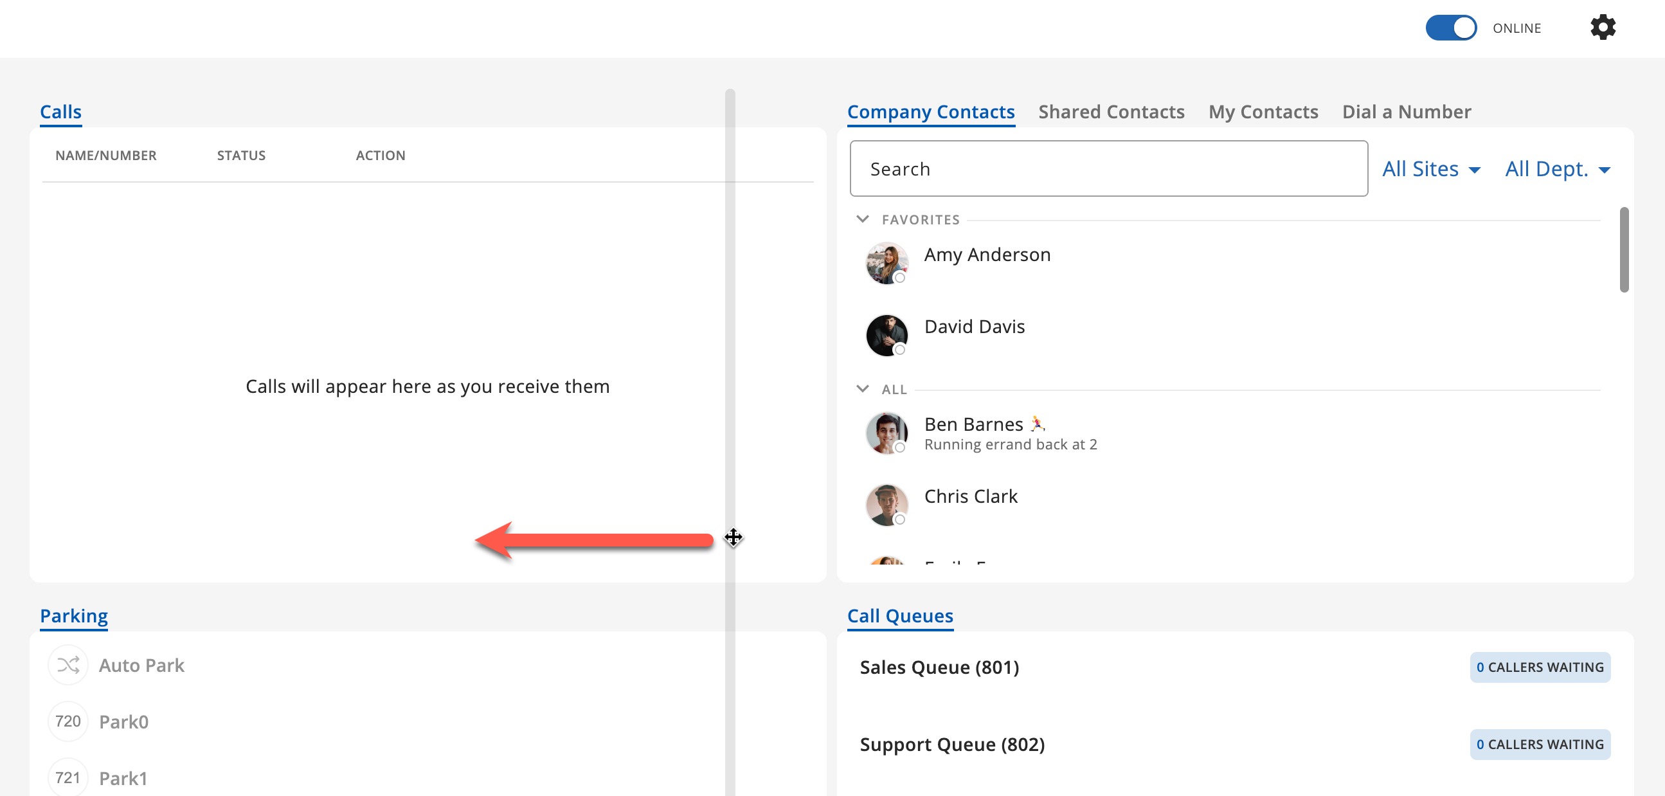Click Support Queue callers waiting badge

pyautogui.click(x=1539, y=745)
